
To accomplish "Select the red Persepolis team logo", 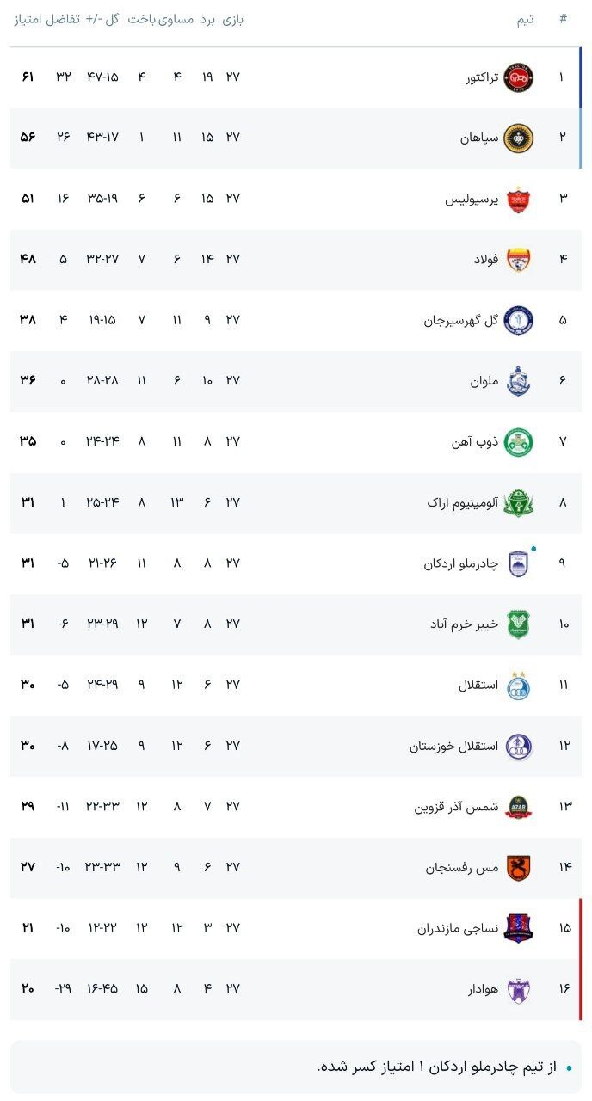I will 518,199.
